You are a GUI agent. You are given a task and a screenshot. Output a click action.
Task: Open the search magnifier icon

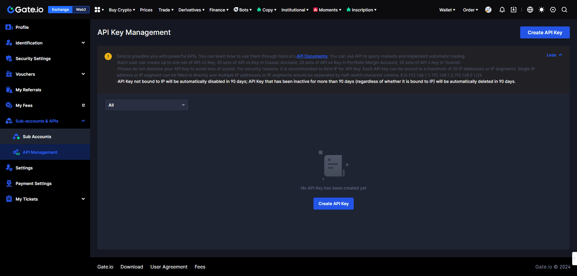pyautogui.click(x=564, y=10)
